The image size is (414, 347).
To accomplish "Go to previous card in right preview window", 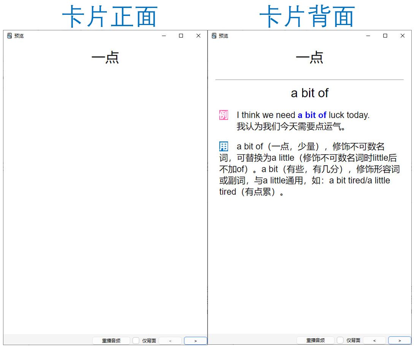I will pos(374,341).
